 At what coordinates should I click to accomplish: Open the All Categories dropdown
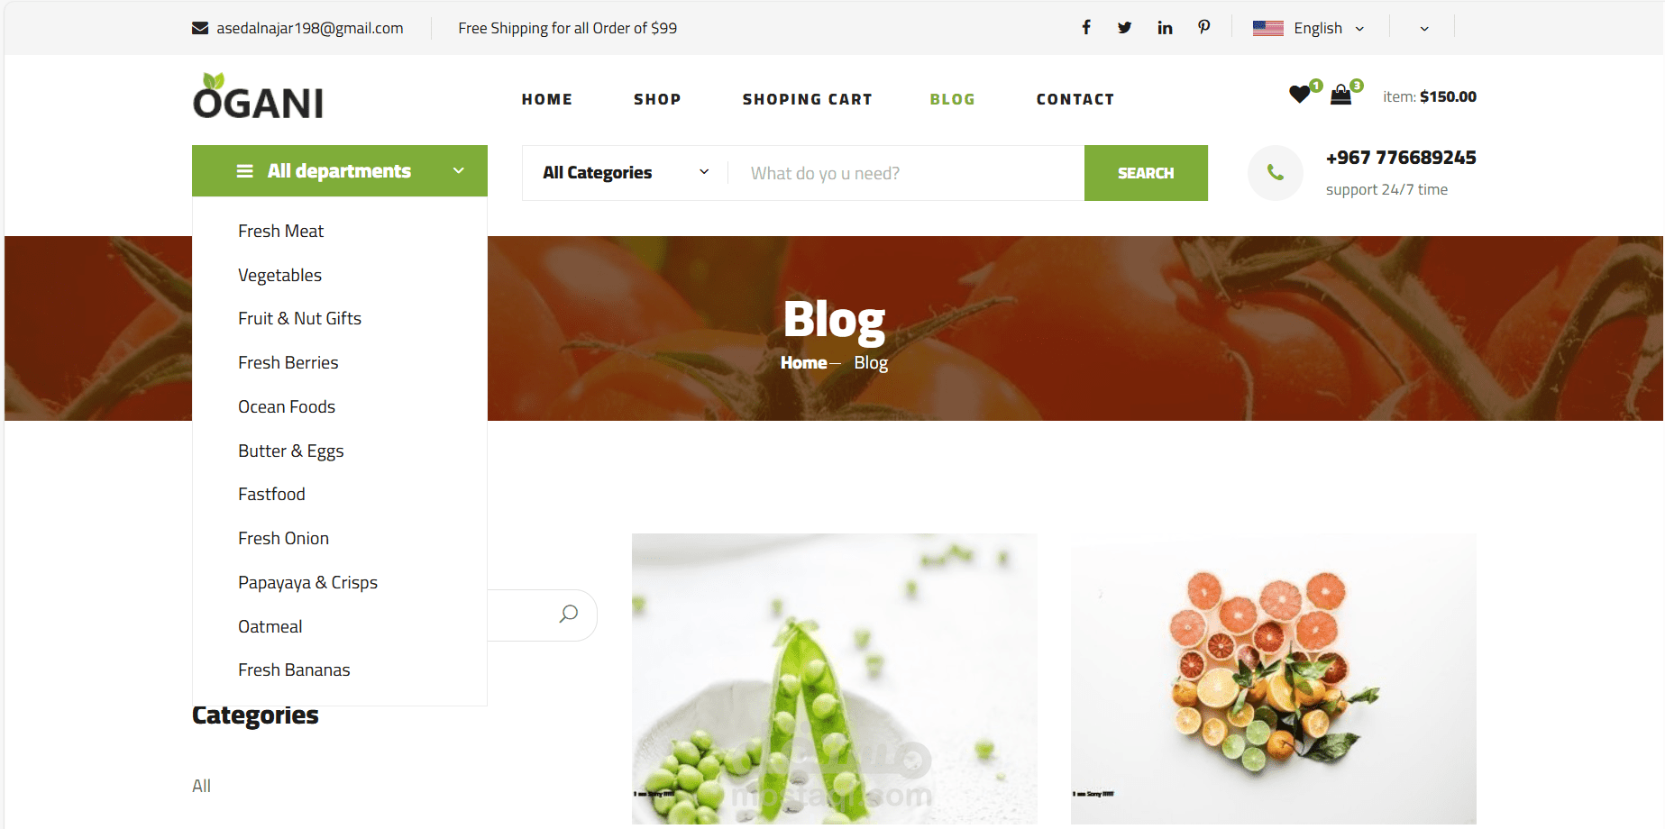click(x=626, y=172)
